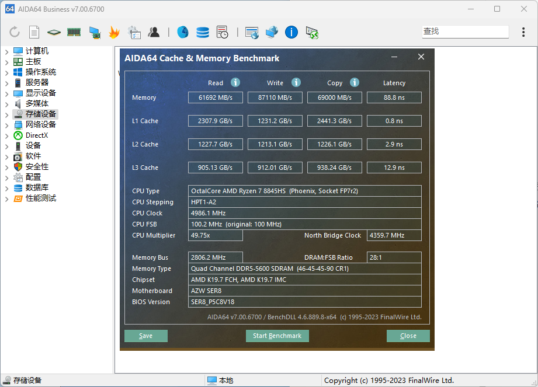538x387 pixels.
Task: Click the Memory Type field DDR5-5600 SDRAM
Action: (x=305, y=269)
